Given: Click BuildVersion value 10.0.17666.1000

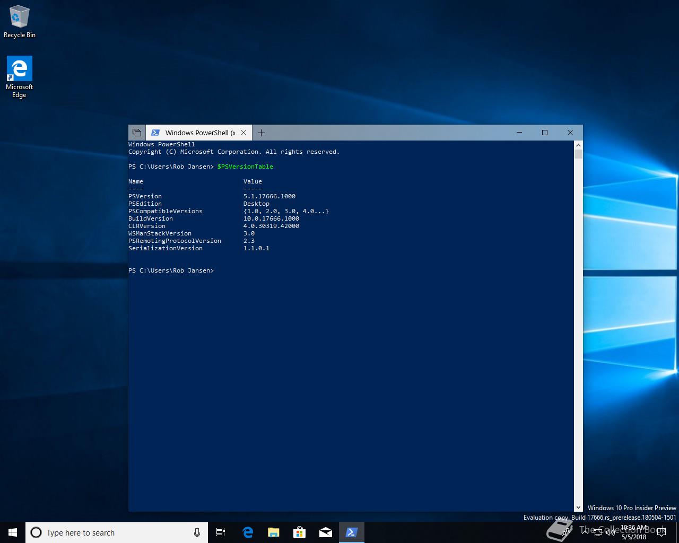Looking at the screenshot, I should click(x=271, y=218).
